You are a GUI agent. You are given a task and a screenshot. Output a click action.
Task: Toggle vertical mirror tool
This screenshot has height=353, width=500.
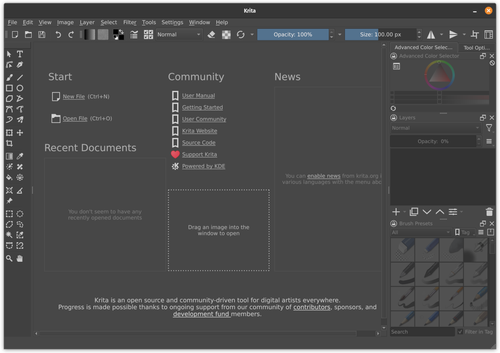pos(453,35)
